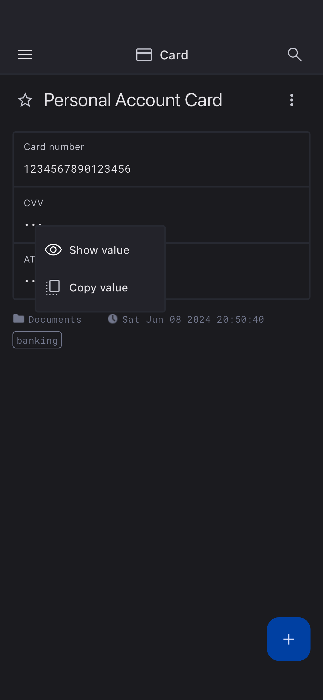Click the eye icon to reveal value

53,250
